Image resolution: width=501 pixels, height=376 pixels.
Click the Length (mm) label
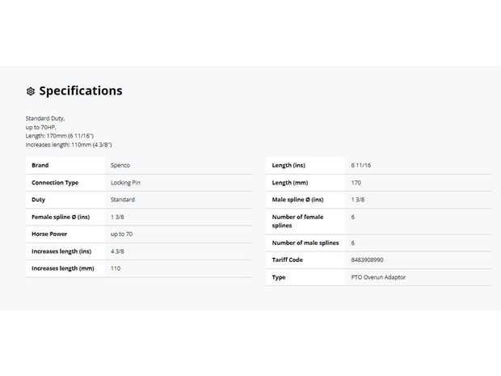(x=290, y=183)
